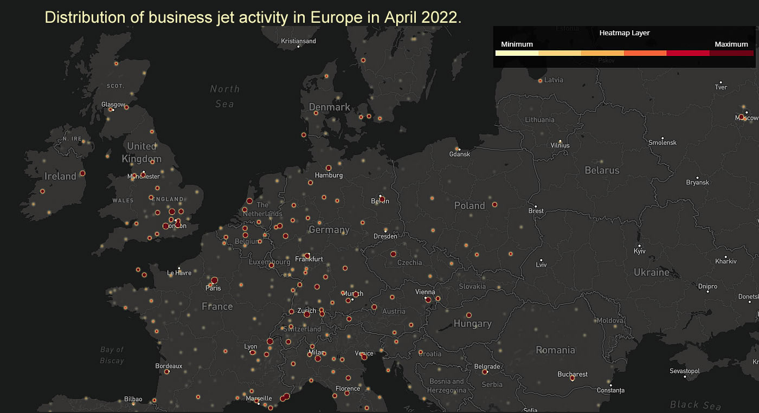Click the Frankfurt city label
759x413 pixels.
click(308, 259)
